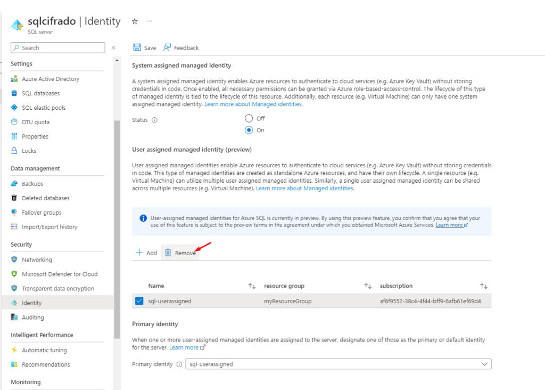
Task: Click the Azure SQL server logo icon
Action: click(x=17, y=25)
